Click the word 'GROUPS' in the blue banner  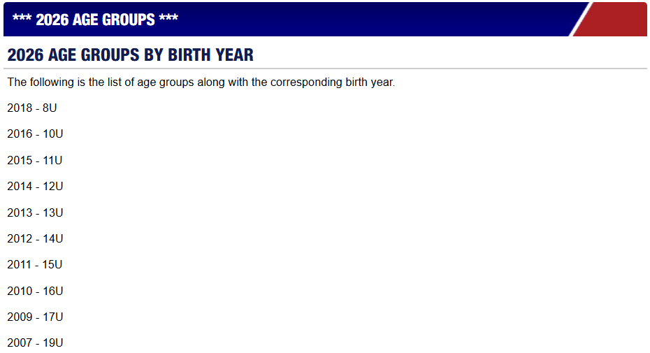pos(129,20)
